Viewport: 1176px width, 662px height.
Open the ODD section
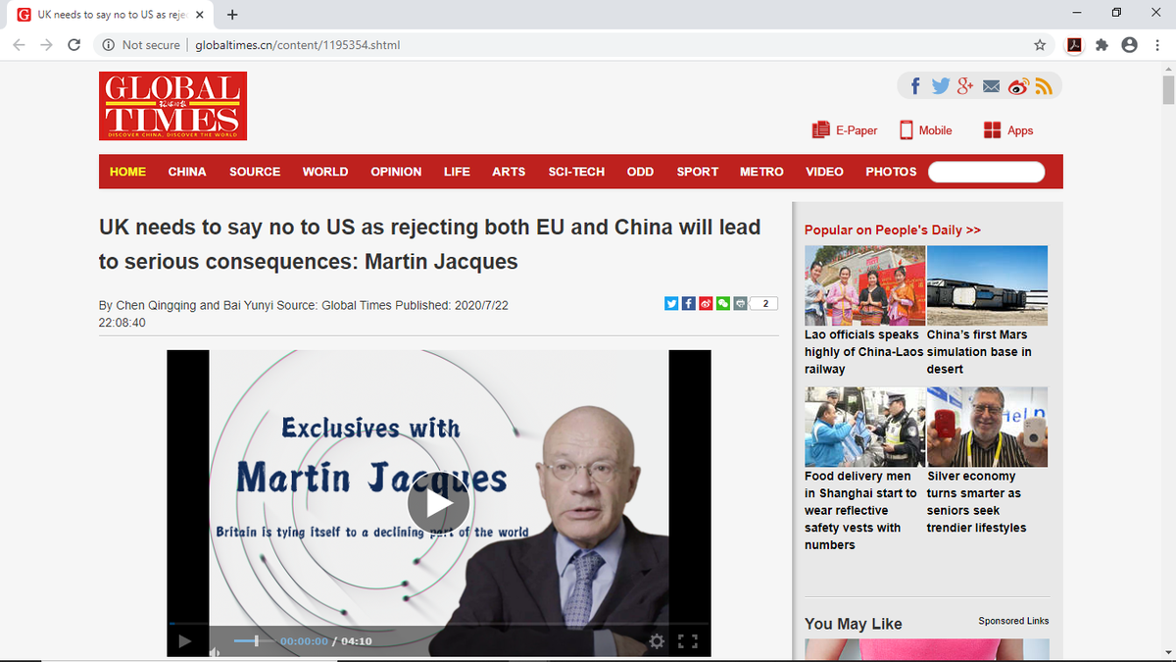(640, 172)
